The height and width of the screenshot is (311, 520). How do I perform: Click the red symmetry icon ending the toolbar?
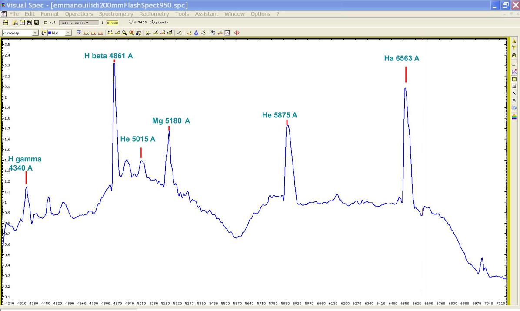[x=237, y=33]
